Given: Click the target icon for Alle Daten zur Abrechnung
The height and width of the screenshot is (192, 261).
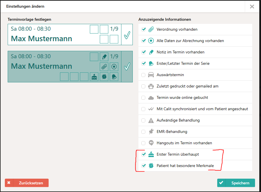Looking at the screenshot, I should pos(151,41).
